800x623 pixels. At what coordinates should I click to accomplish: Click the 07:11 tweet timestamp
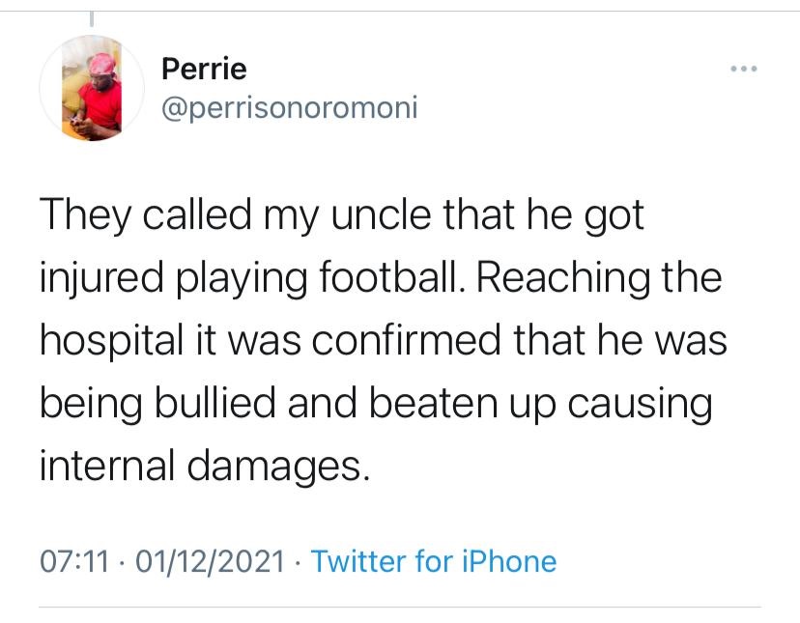coord(73,560)
